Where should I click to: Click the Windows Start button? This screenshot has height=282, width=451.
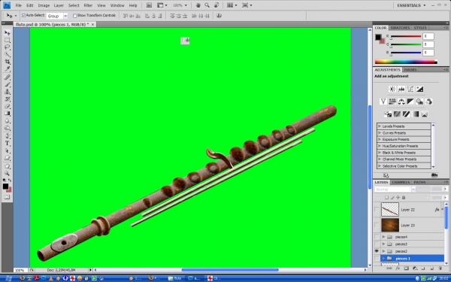point(8,278)
